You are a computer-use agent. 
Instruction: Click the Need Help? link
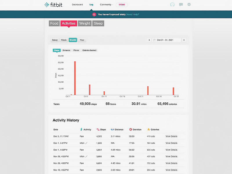(133, 14)
